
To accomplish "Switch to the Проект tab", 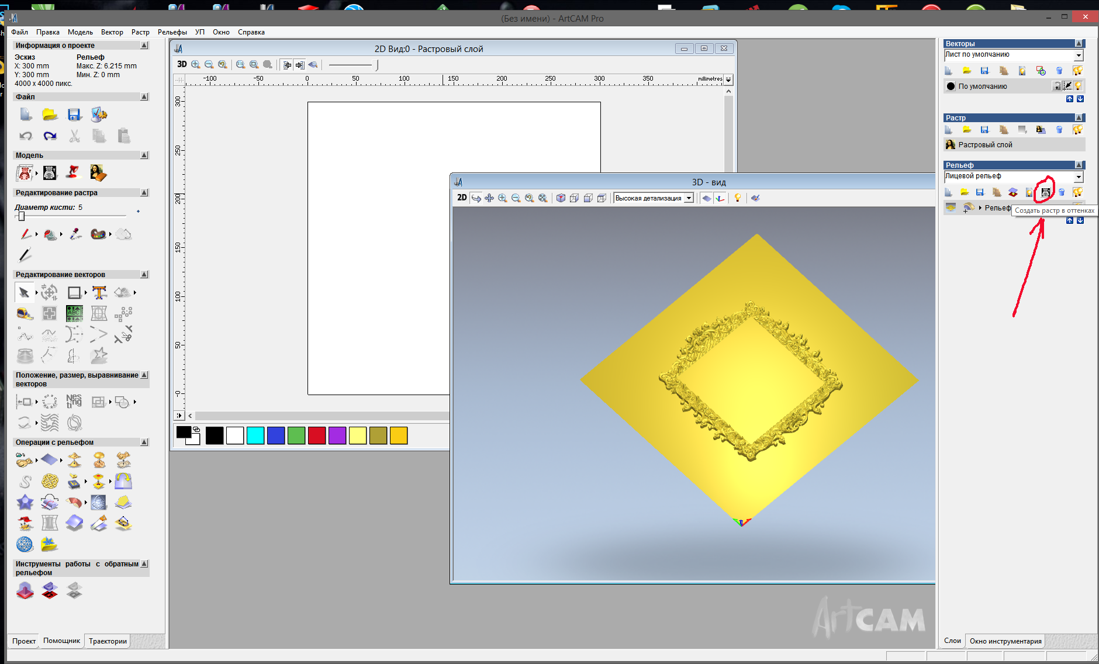I will pyautogui.click(x=24, y=641).
